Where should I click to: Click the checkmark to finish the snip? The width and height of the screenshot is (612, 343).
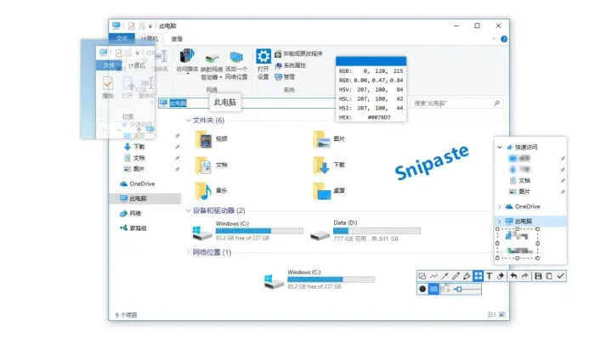coord(560,276)
